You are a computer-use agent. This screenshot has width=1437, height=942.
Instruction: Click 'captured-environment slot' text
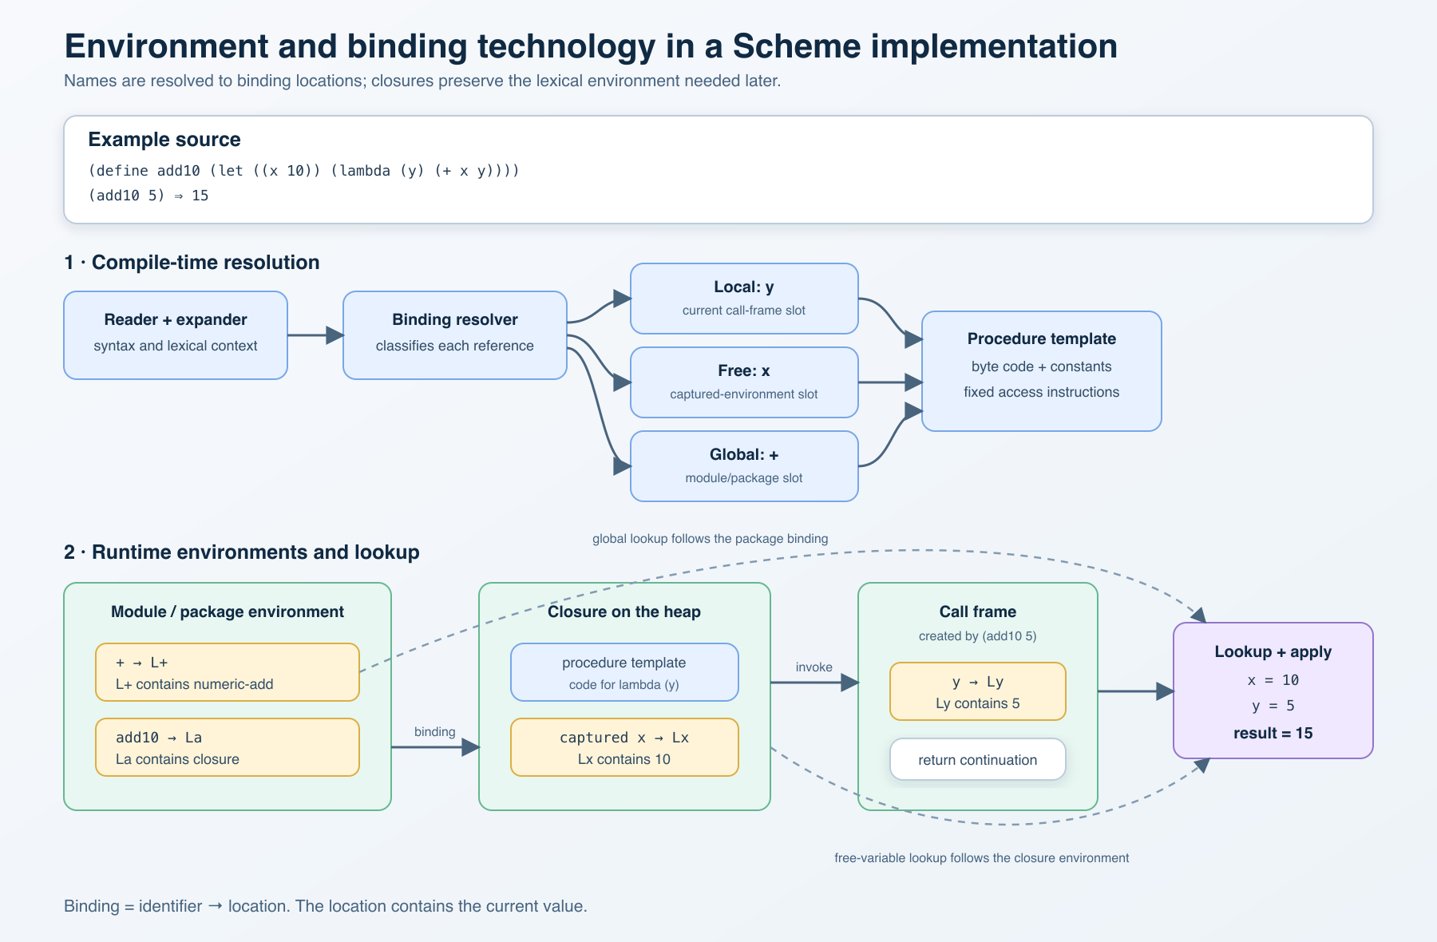tap(744, 394)
